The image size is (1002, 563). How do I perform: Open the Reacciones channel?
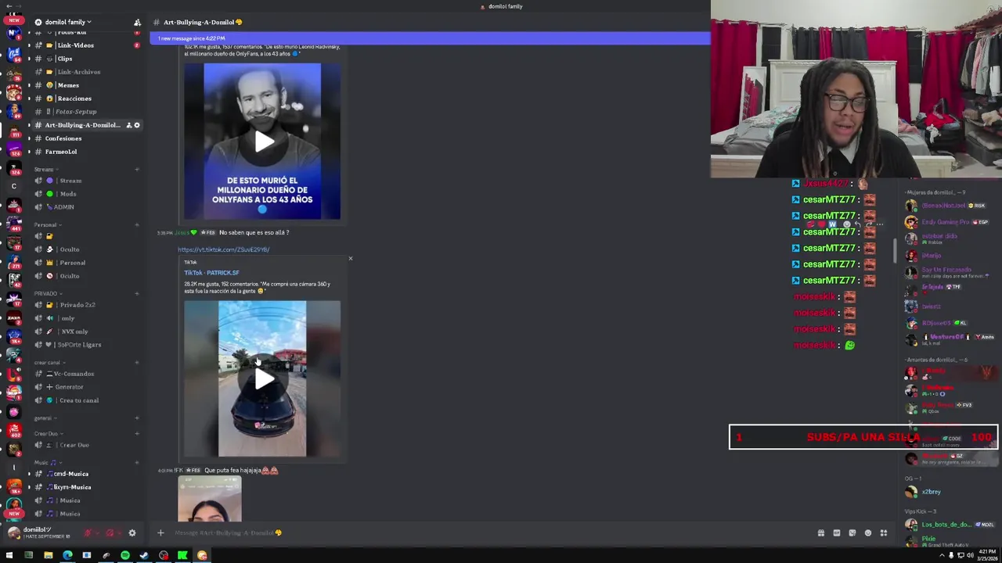(x=86, y=99)
